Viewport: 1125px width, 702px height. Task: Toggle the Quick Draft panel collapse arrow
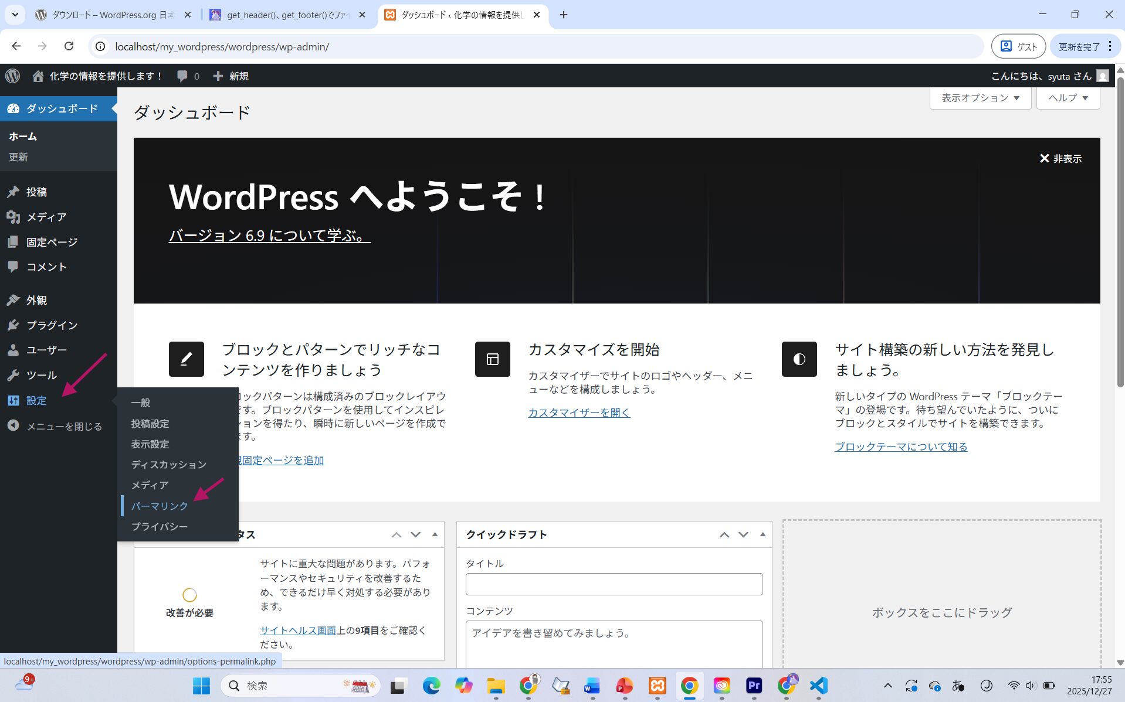[x=763, y=534]
